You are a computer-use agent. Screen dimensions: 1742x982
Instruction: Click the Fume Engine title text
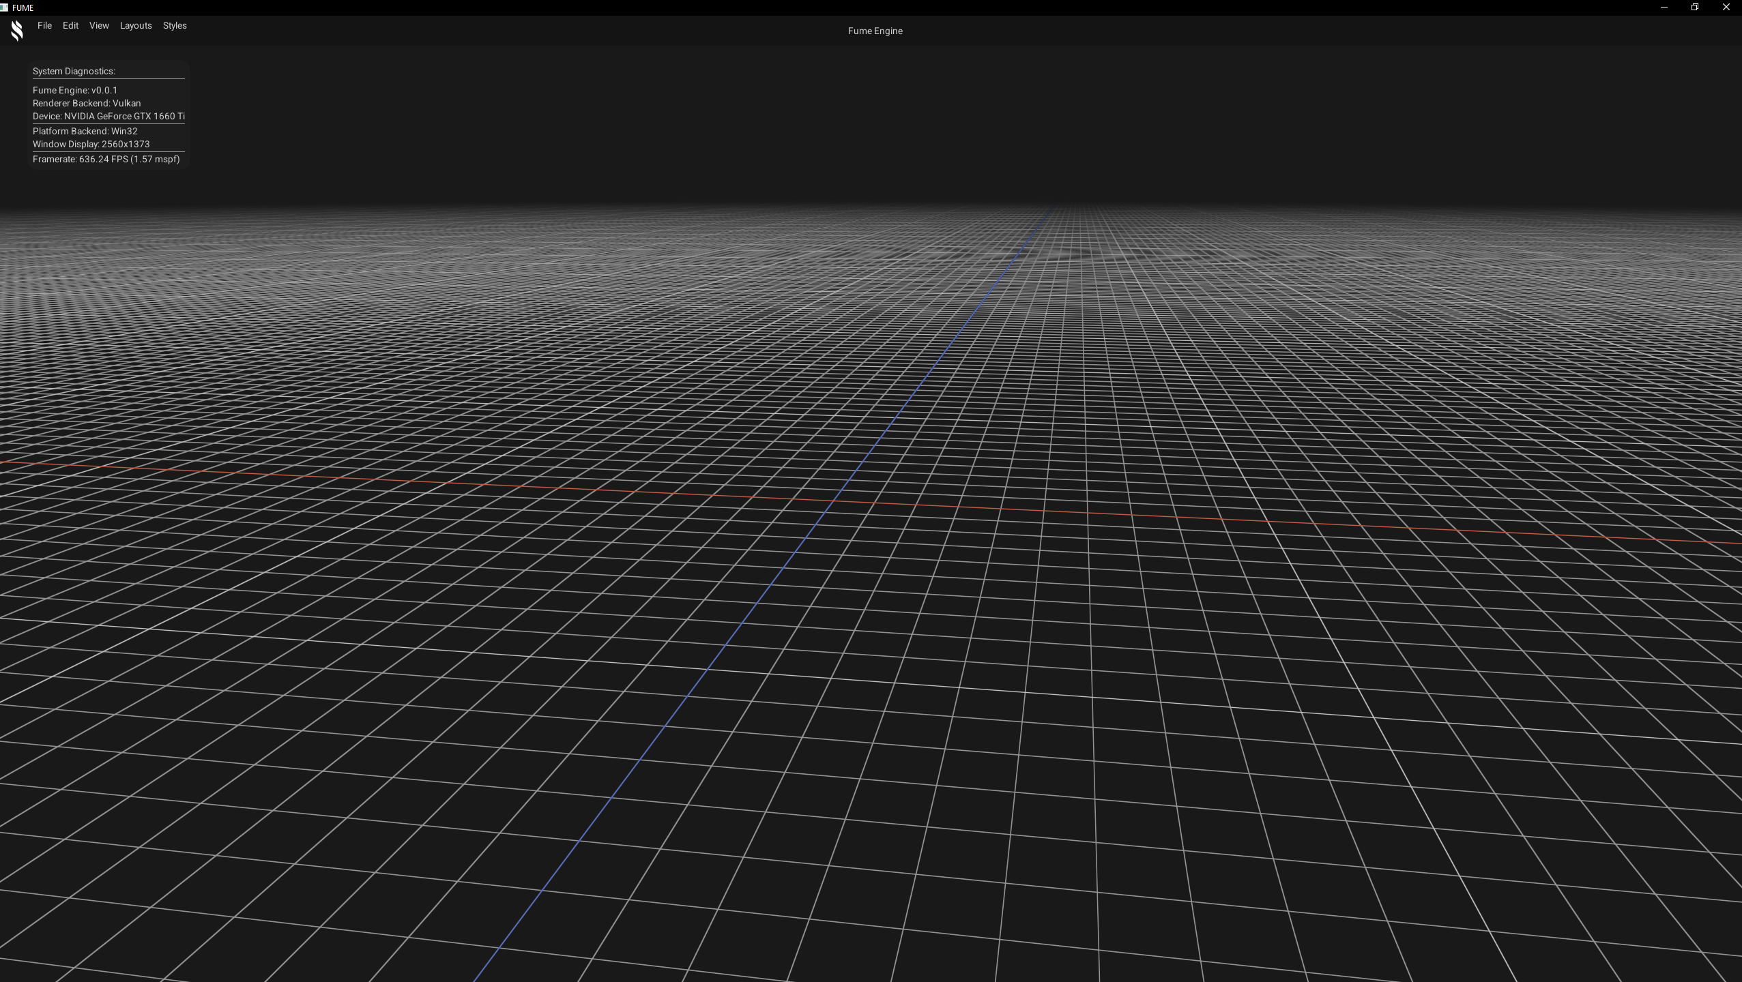point(875,31)
